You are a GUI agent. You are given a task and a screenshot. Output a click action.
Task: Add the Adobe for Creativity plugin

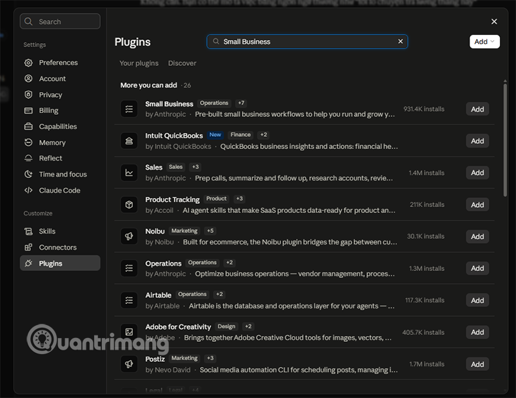477,332
